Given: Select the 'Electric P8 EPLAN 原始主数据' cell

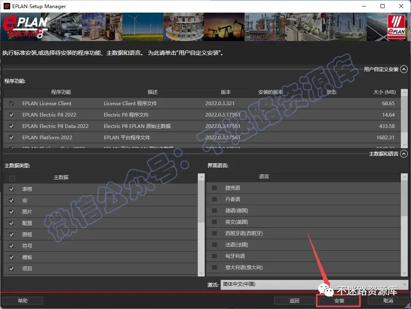Looking at the screenshot, I should (137, 126).
